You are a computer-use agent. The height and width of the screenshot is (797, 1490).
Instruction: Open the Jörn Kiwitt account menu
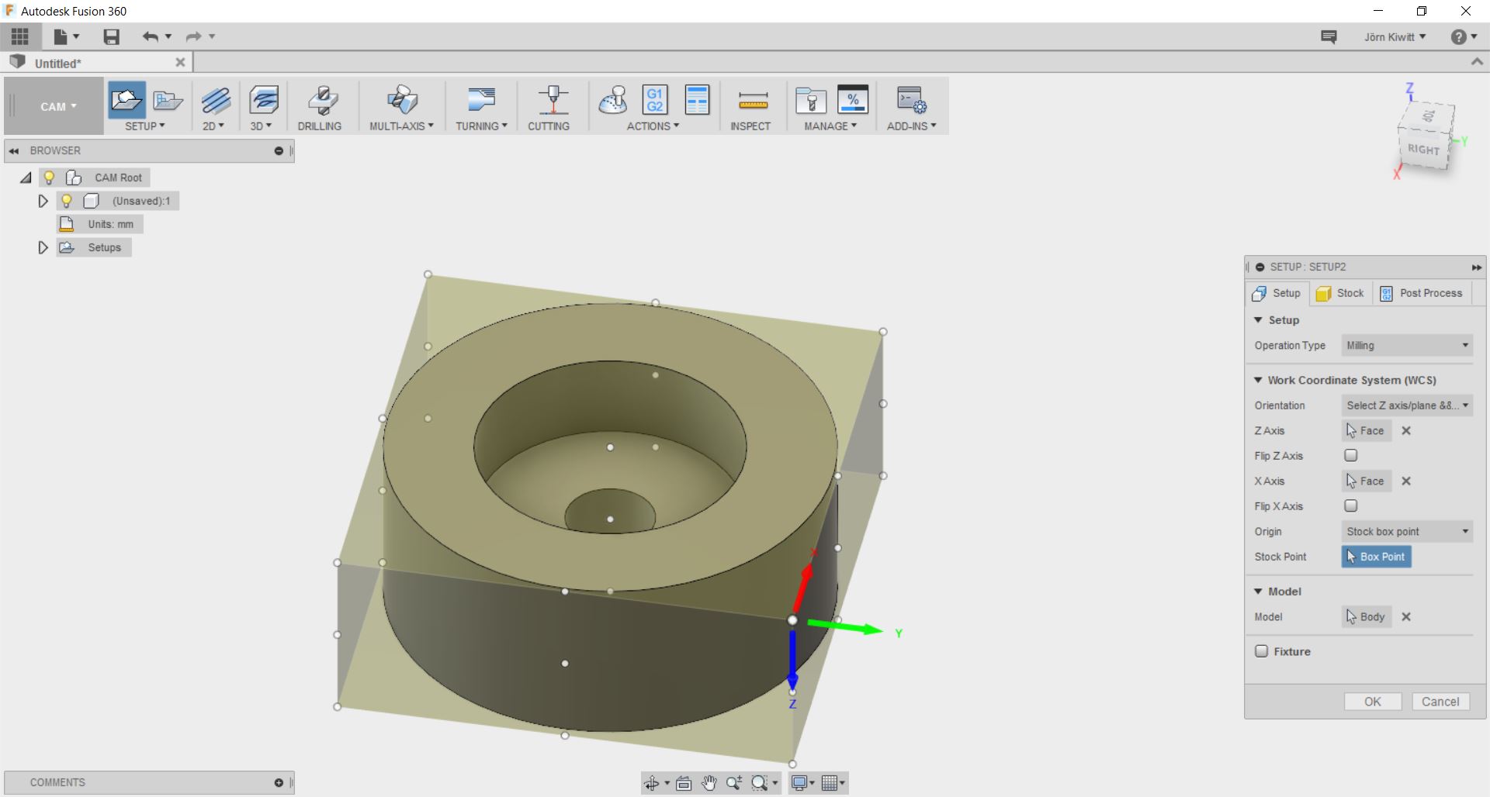coord(1395,37)
